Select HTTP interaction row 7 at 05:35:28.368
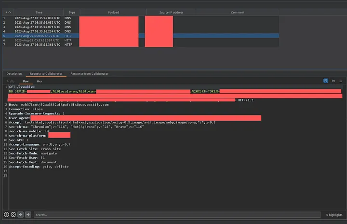Image resolution: width=347 pixels, height=224 pixels. click(141, 44)
